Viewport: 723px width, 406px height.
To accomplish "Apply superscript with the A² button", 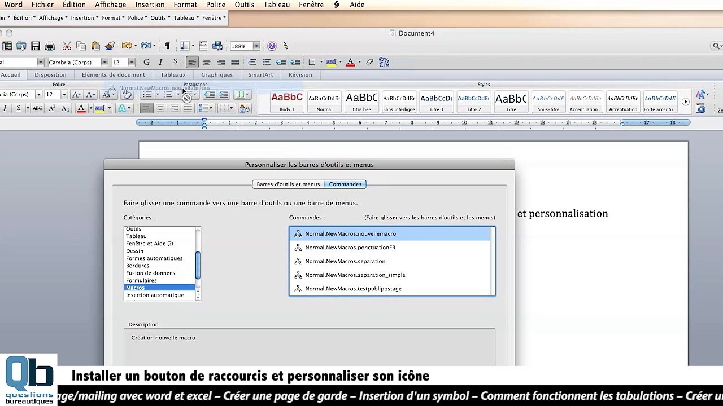I will [x=51, y=108].
